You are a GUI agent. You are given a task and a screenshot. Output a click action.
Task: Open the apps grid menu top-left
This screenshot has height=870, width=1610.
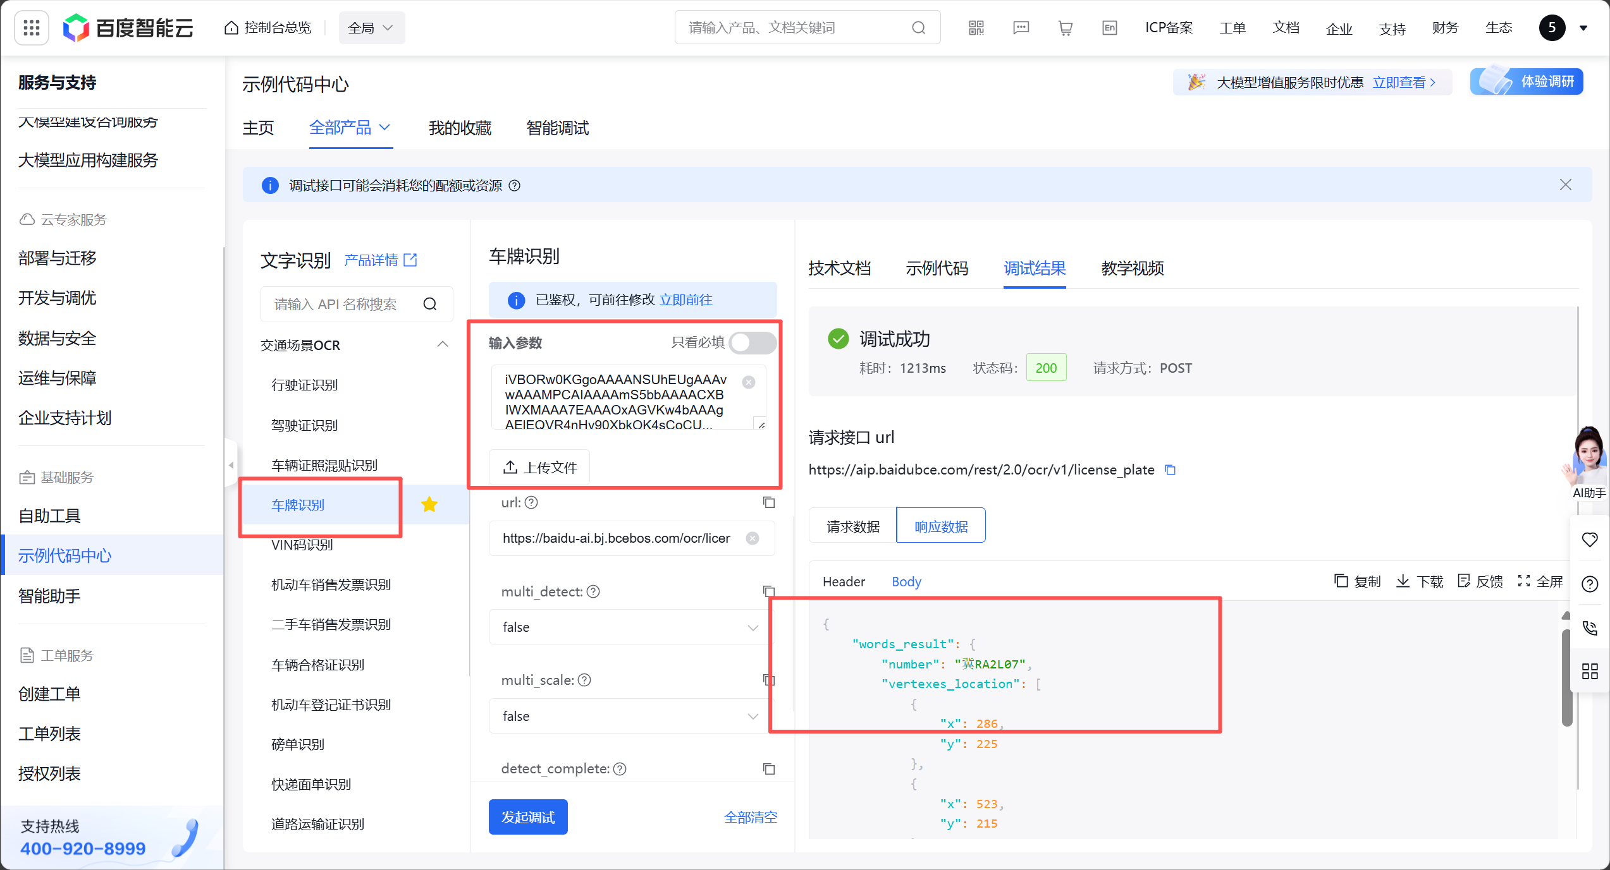coord(30,27)
